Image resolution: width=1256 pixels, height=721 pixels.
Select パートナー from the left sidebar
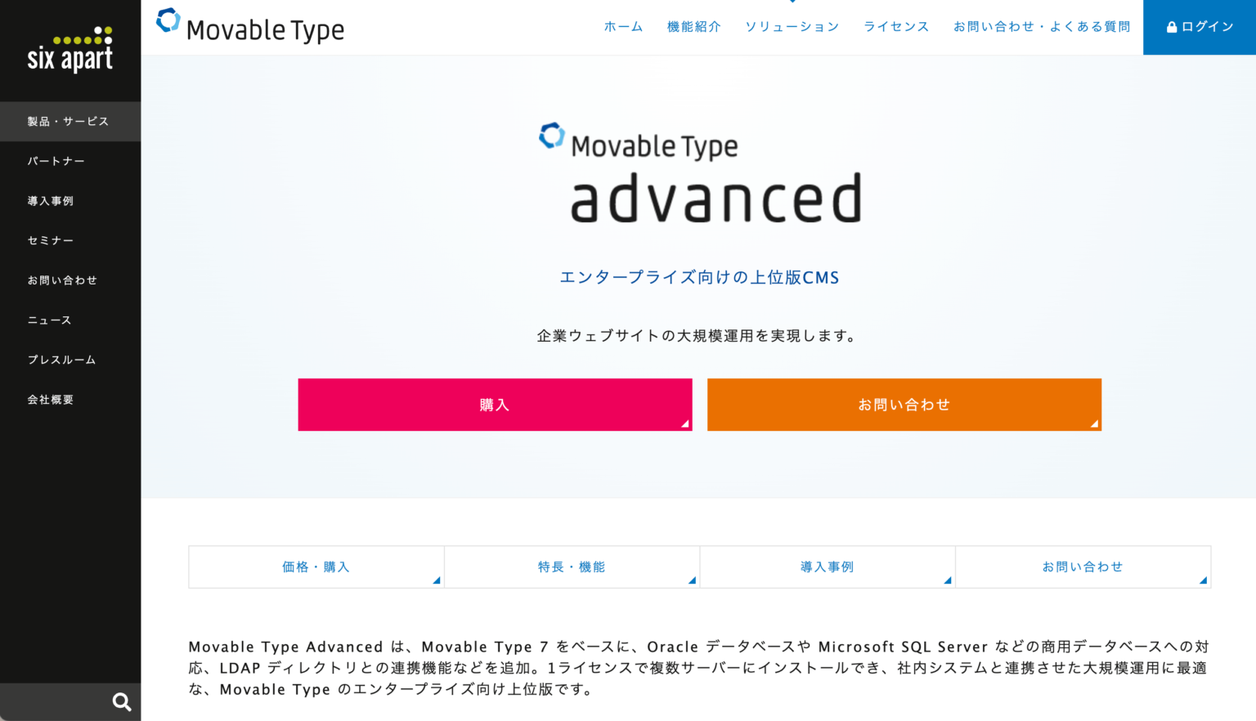(x=56, y=161)
